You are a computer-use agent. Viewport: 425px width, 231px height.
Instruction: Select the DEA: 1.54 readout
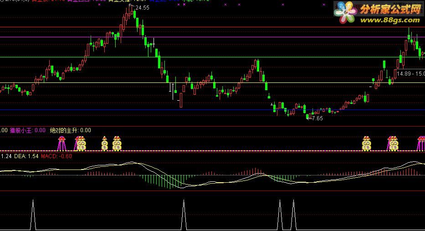tap(26, 156)
